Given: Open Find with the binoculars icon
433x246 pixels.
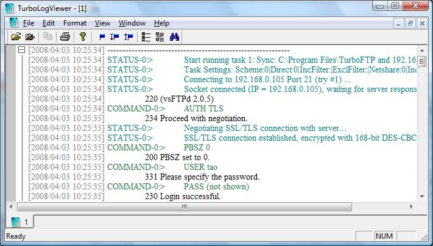Looking at the screenshot, I should [174, 37].
